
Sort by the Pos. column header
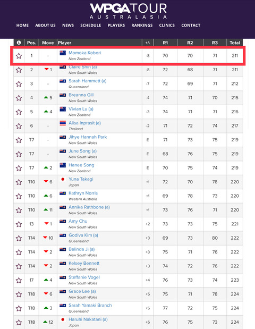coord(31,43)
